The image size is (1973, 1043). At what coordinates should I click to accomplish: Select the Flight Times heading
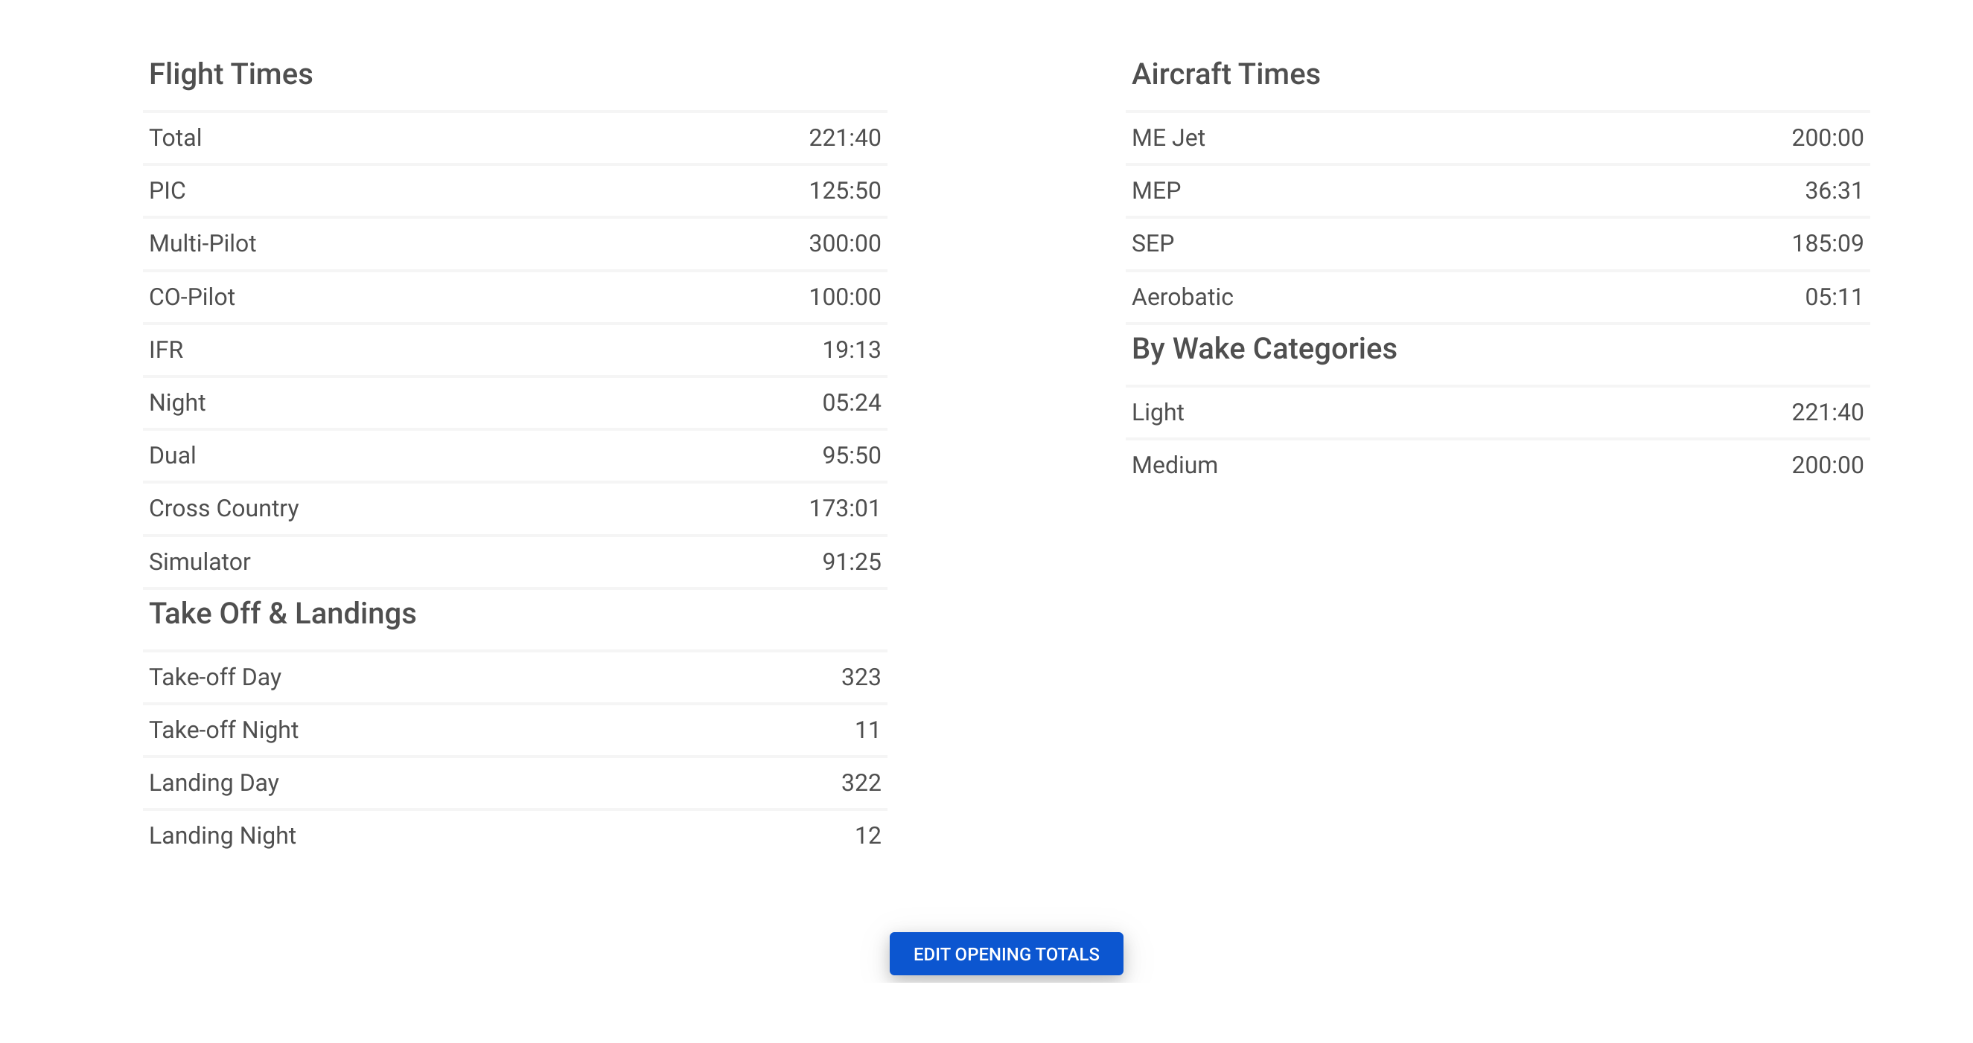231,74
